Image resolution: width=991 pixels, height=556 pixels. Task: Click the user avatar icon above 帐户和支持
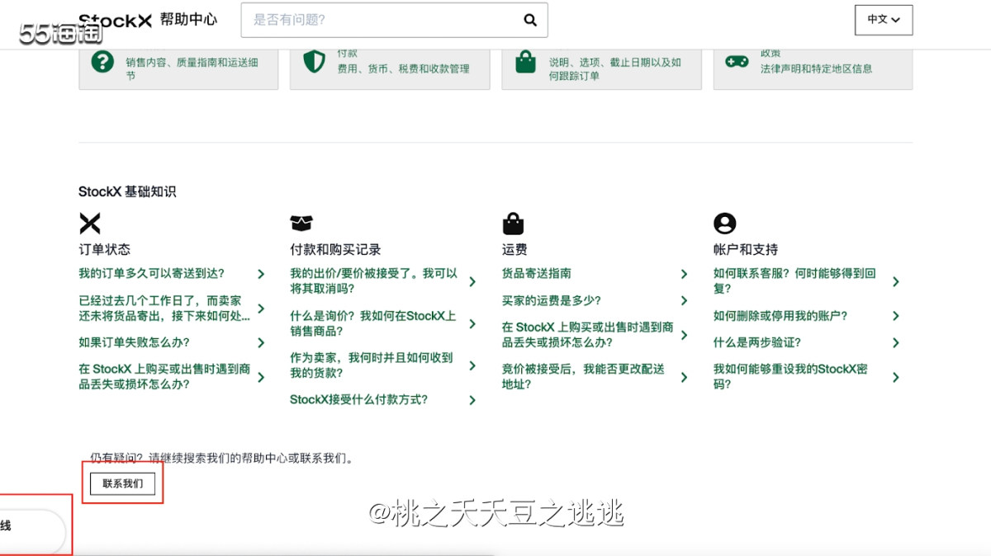point(724,223)
